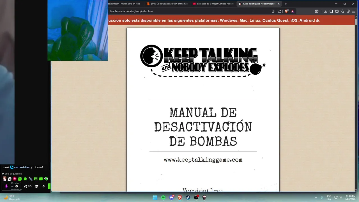
Task: Pick the pink fire emote
Action: pos(15,179)
